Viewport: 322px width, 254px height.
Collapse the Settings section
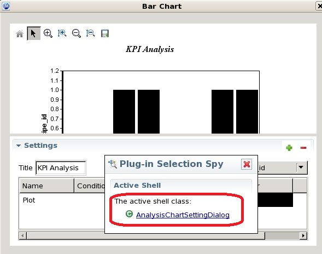point(19,146)
